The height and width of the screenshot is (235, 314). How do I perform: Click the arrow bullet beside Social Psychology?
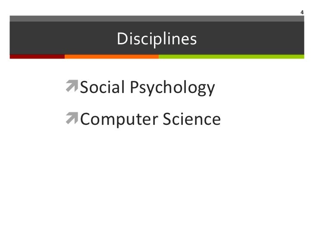[x=72, y=86]
